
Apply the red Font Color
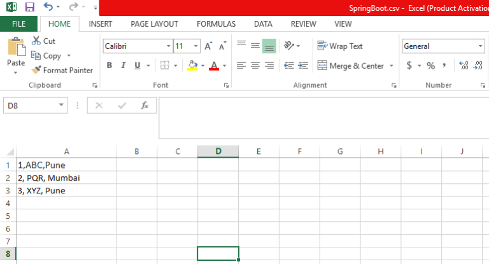214,66
